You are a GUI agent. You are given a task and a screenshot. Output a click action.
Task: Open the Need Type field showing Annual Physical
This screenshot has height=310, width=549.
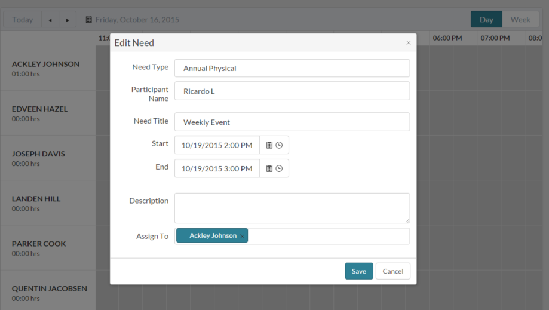click(292, 68)
